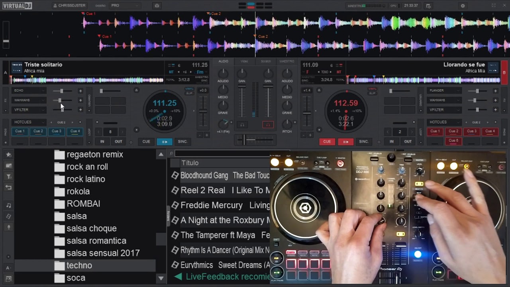
Task: Open the deck A HOTCUES pad mode dropdown
Action: (30, 122)
